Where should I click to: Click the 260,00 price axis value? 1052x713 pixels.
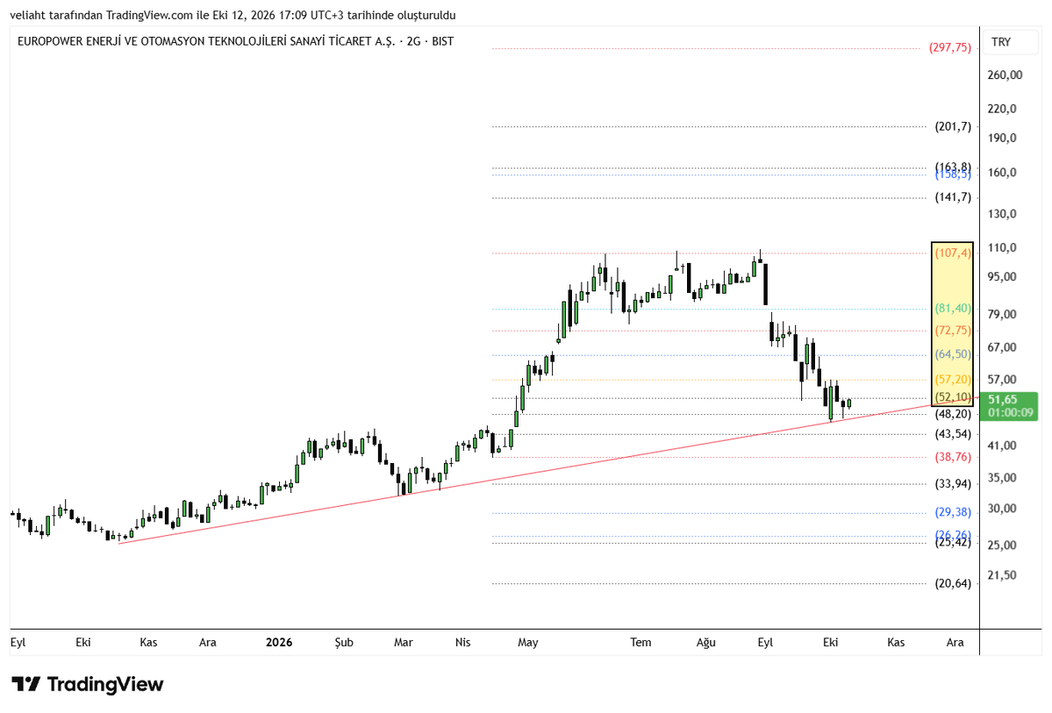pyautogui.click(x=1005, y=75)
